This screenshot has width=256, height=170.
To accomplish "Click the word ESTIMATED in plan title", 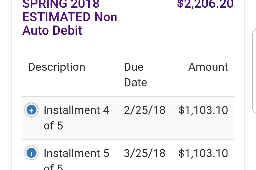I will (57, 17).
